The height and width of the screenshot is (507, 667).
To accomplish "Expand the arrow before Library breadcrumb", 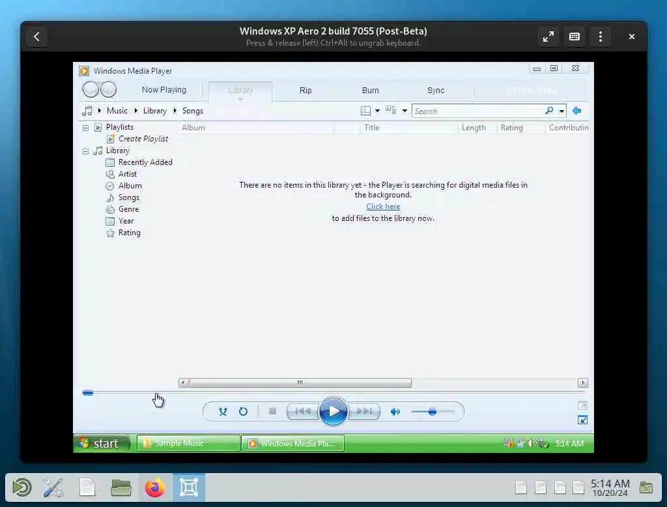I will tap(135, 111).
